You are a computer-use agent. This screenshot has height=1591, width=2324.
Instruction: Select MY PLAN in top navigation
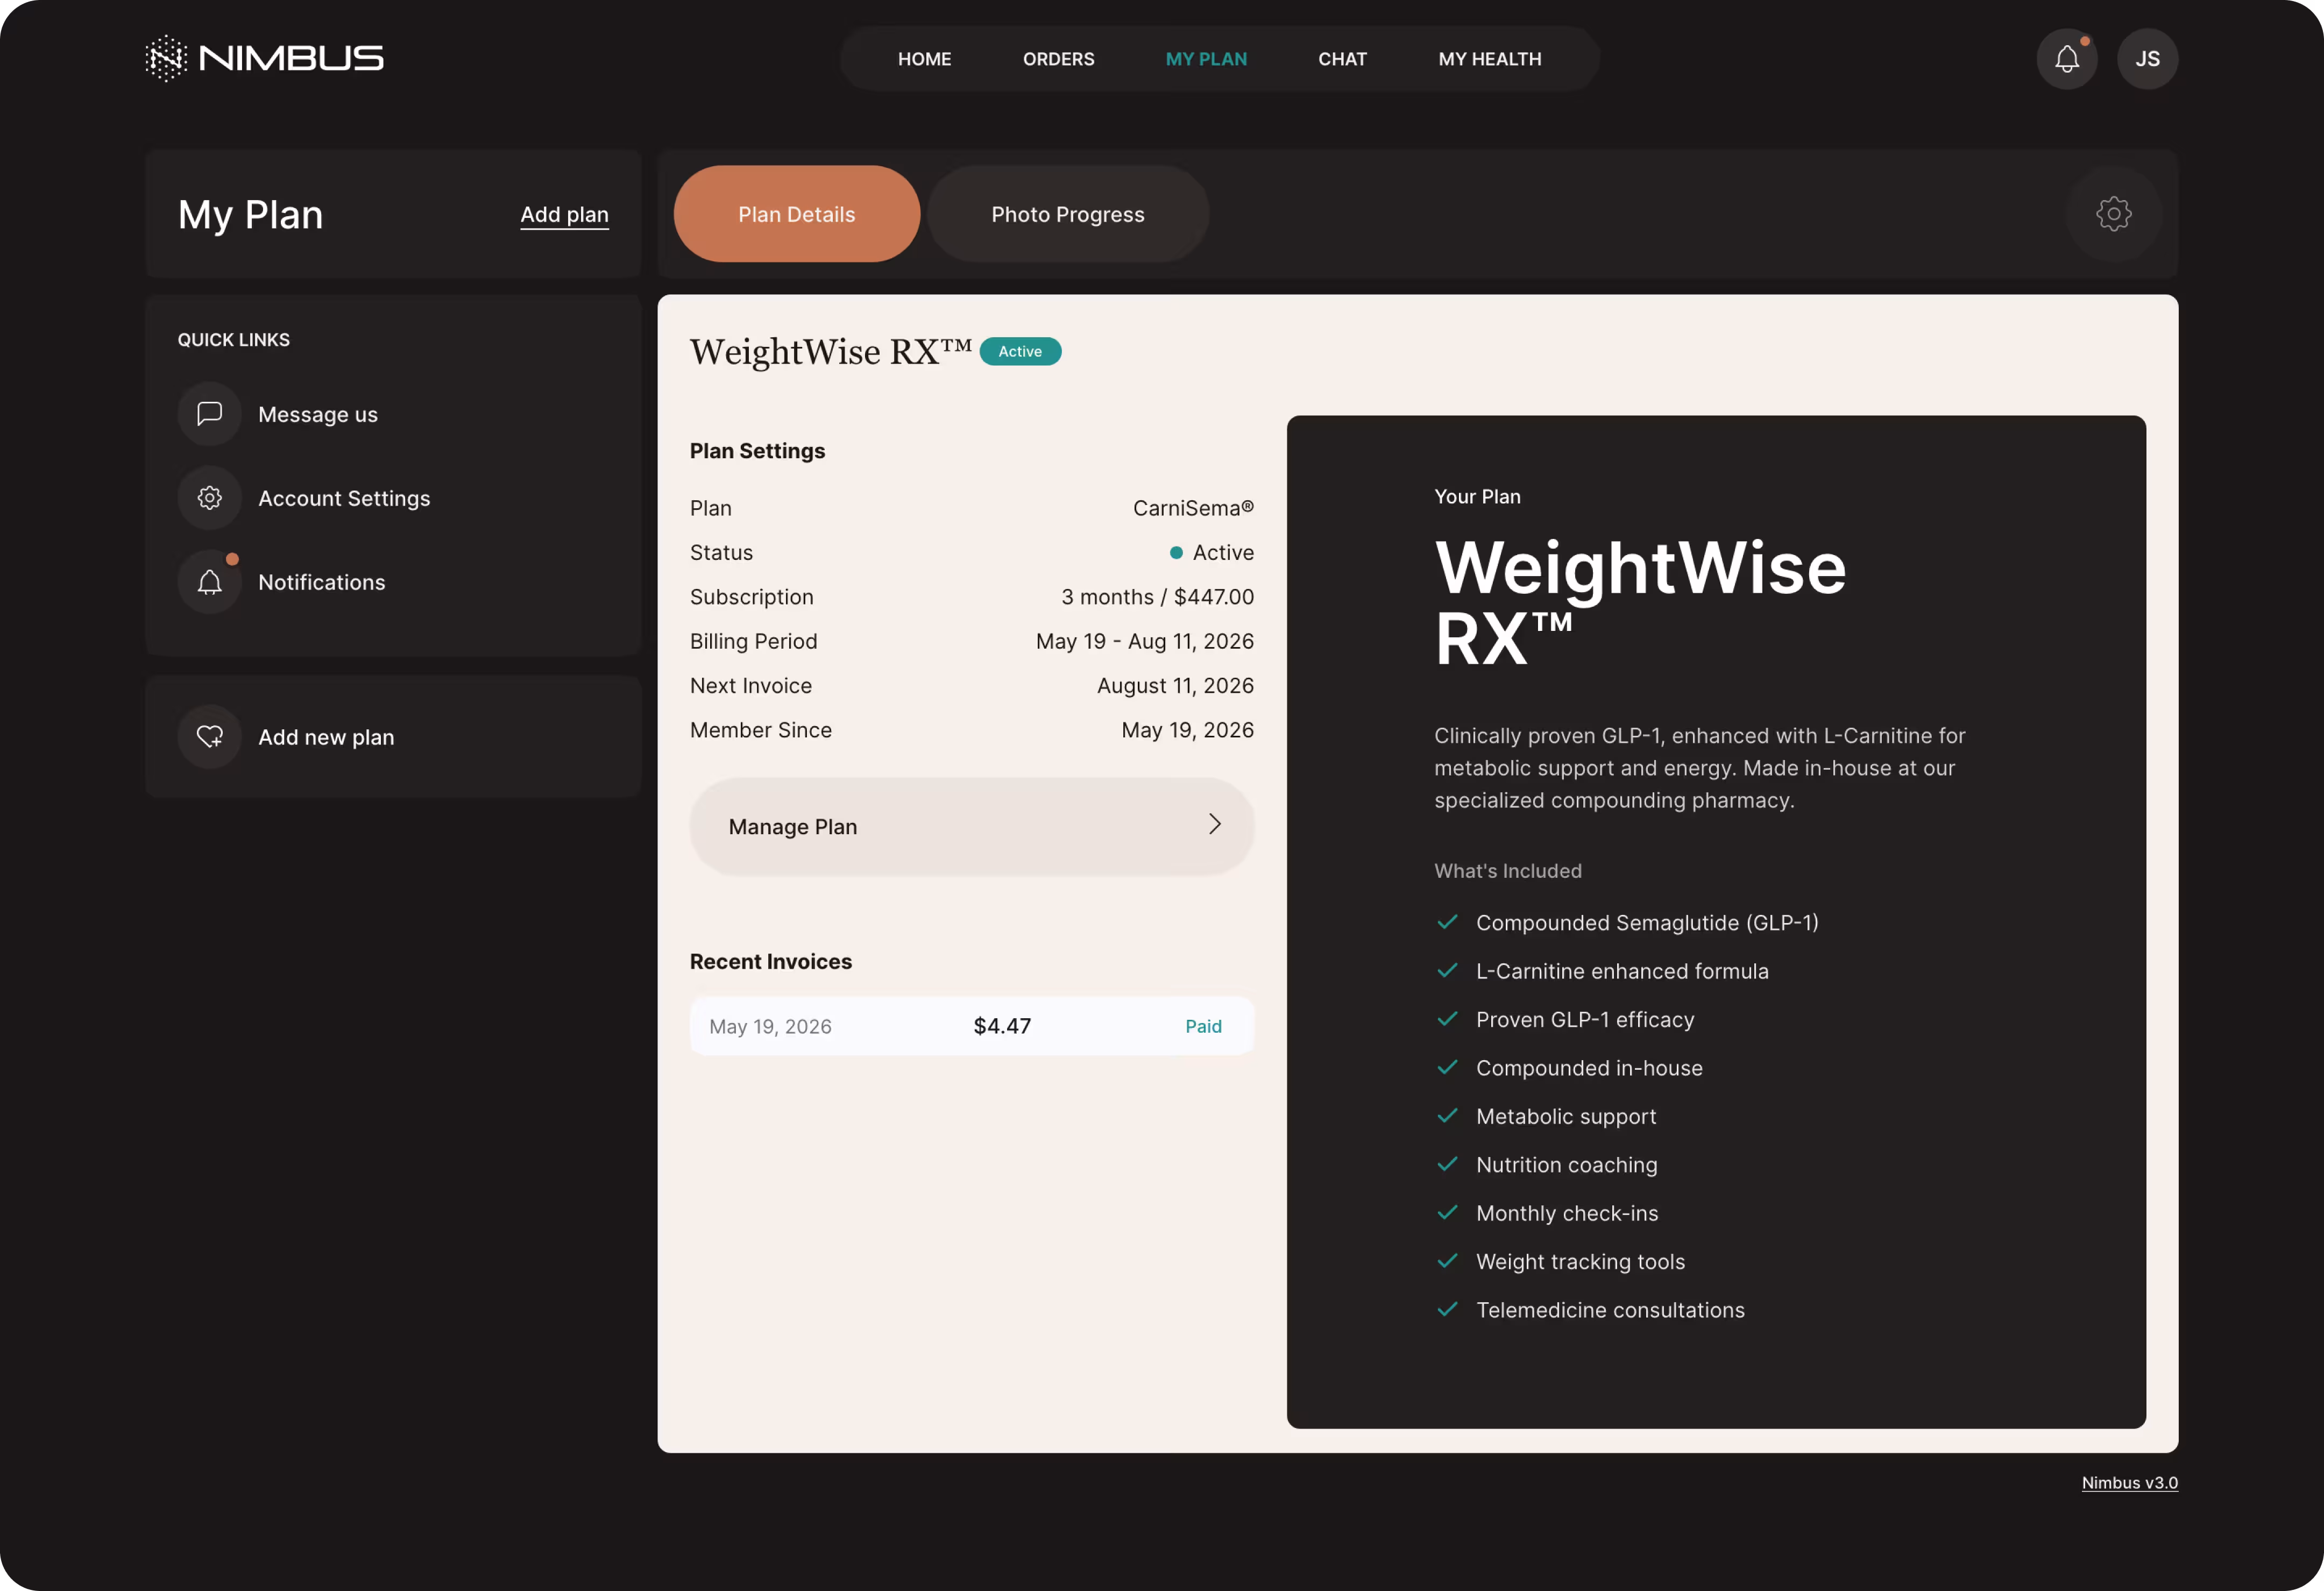(x=1206, y=59)
